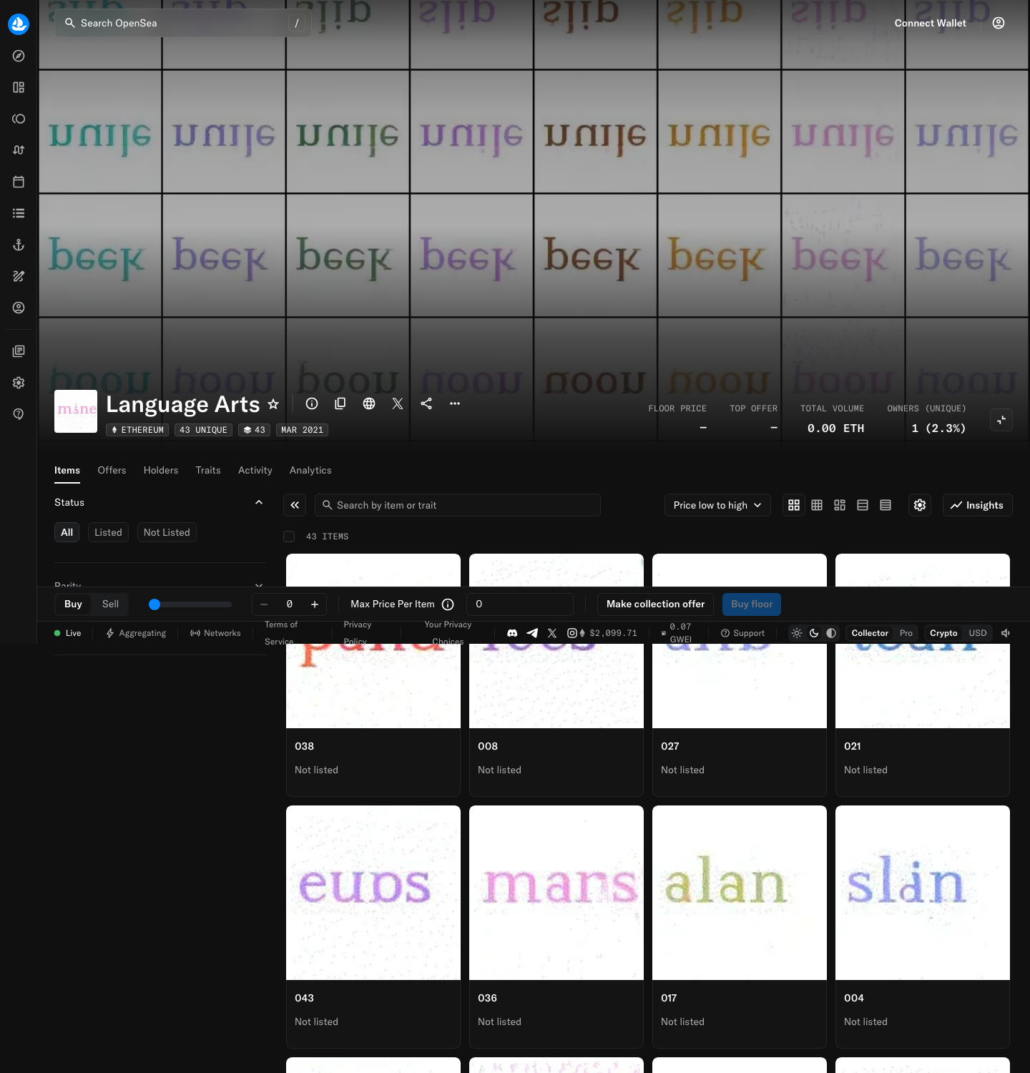Open the sidebar profile icon
Image resolution: width=1030 pixels, height=1073 pixels.
point(19,308)
